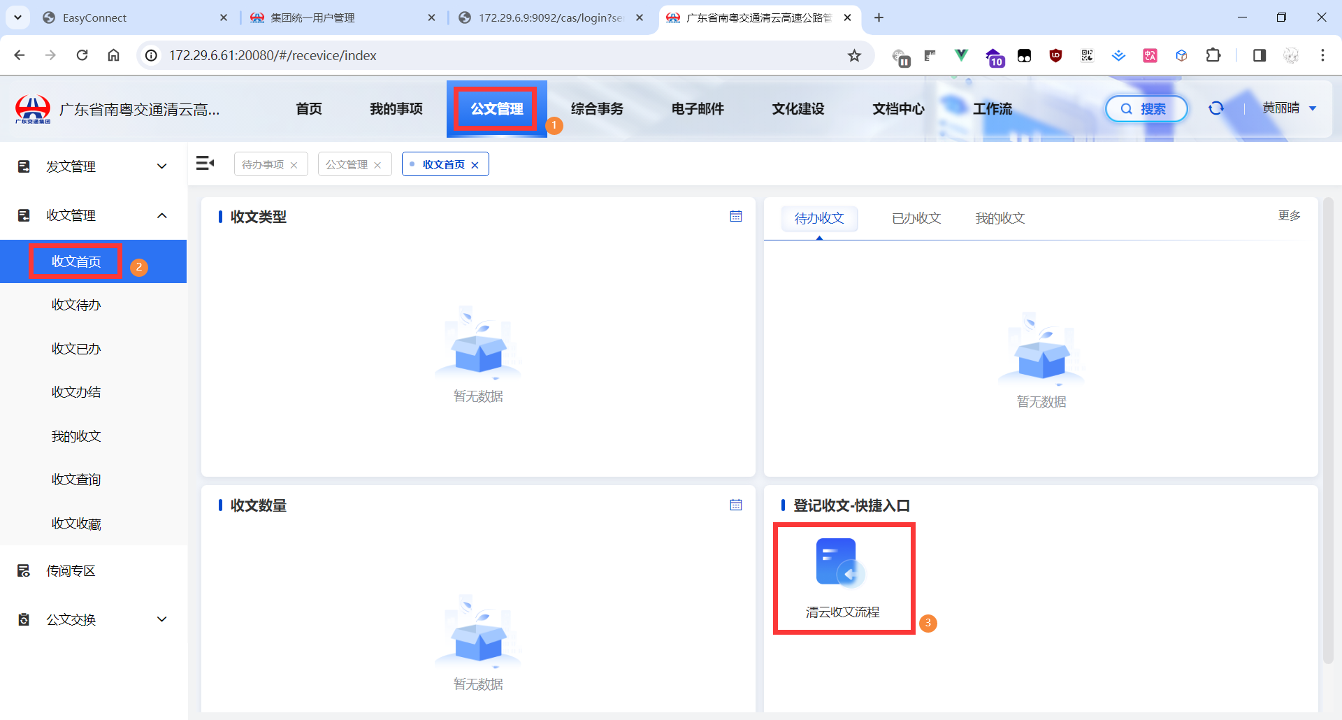Open 文化建设 in top navigation

[x=798, y=109]
